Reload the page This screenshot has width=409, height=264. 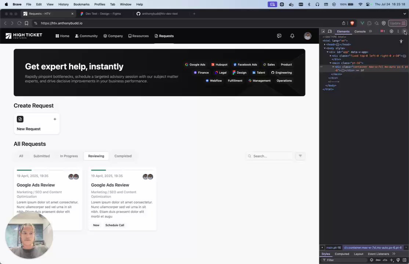19,23
